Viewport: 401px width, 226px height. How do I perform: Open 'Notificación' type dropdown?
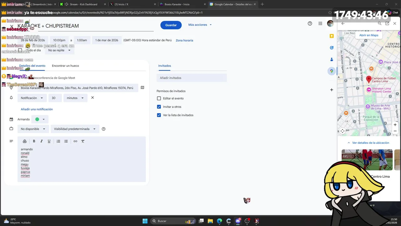(x=32, y=98)
